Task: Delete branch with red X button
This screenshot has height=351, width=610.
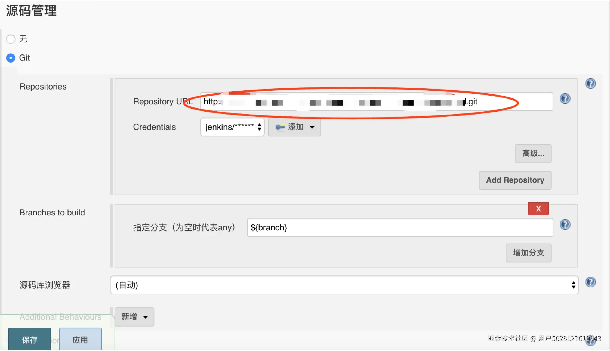Action: 538,209
